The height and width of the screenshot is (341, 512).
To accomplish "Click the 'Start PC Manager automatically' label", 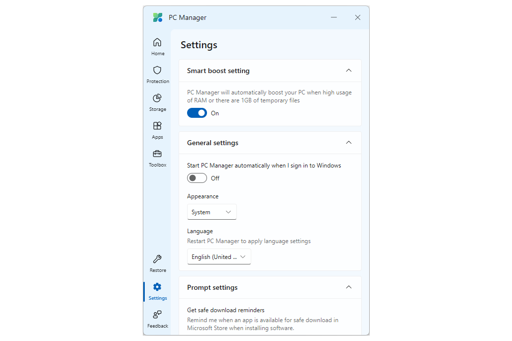I will click(264, 166).
